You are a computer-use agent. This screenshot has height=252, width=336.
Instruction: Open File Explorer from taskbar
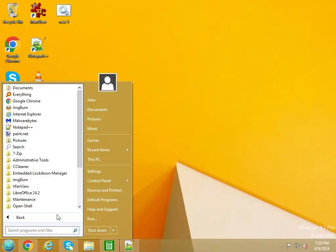(89, 245)
